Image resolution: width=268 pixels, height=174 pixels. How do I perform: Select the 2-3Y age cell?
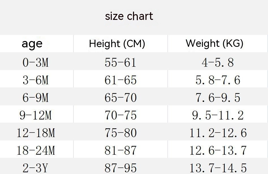(36, 168)
